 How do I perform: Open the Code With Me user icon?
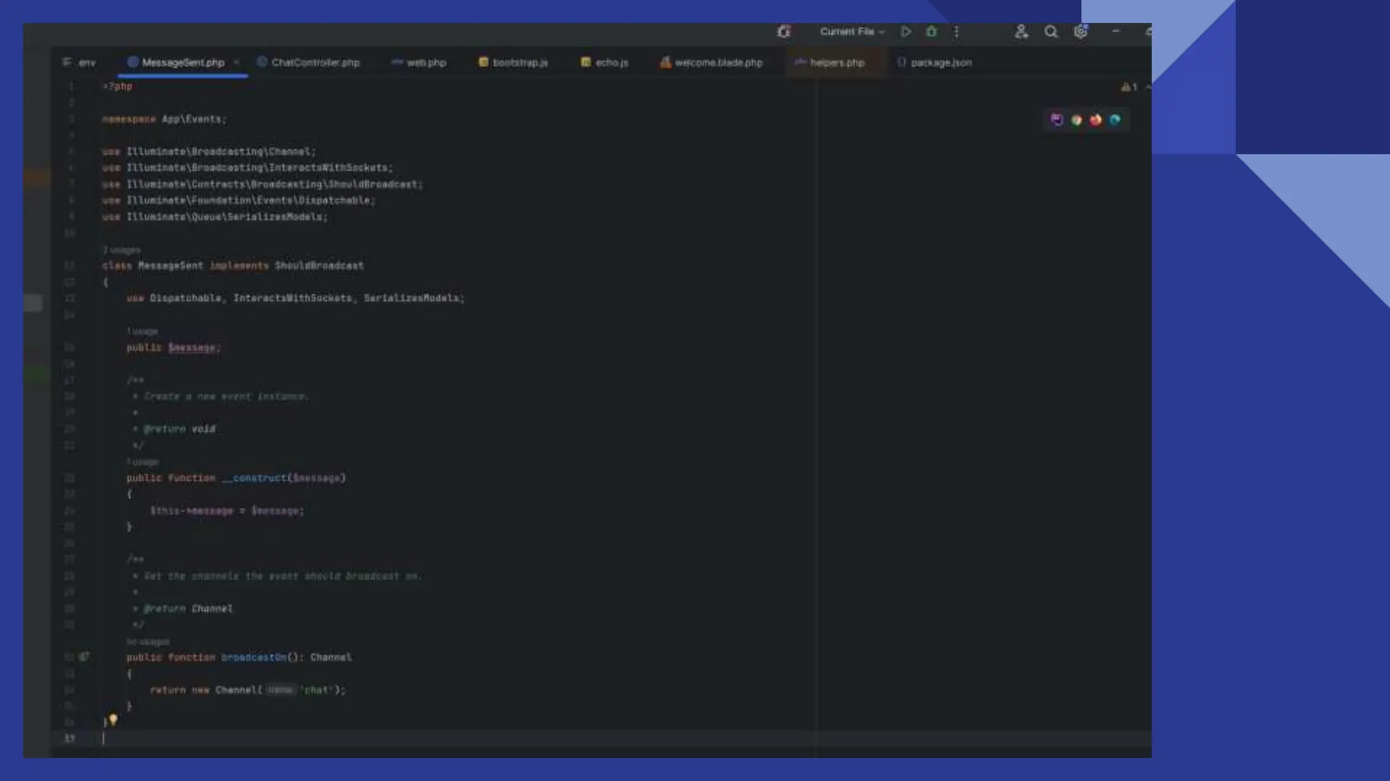coord(1021,32)
